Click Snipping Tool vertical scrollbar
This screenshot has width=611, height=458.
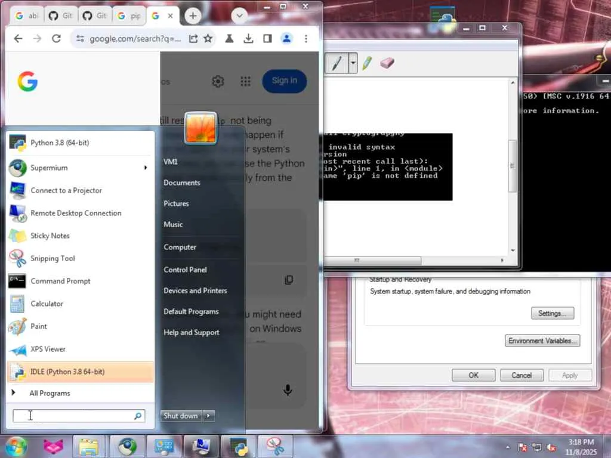[x=513, y=166]
